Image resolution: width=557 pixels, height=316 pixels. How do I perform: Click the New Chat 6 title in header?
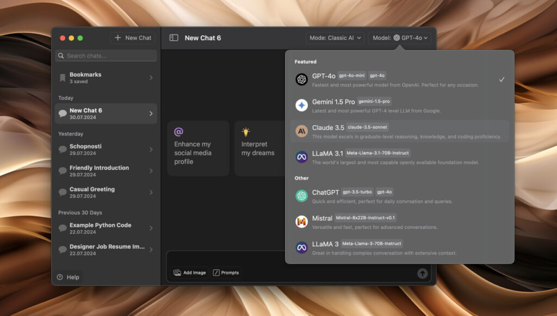click(x=203, y=38)
